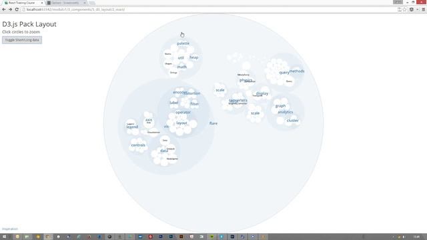427x240 pixels.
Task: Zoom into the filter circle
Action: coord(194,104)
